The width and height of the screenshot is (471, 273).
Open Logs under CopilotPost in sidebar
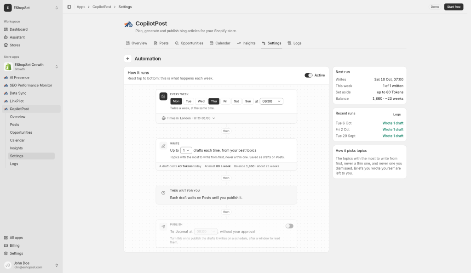tap(31, 164)
